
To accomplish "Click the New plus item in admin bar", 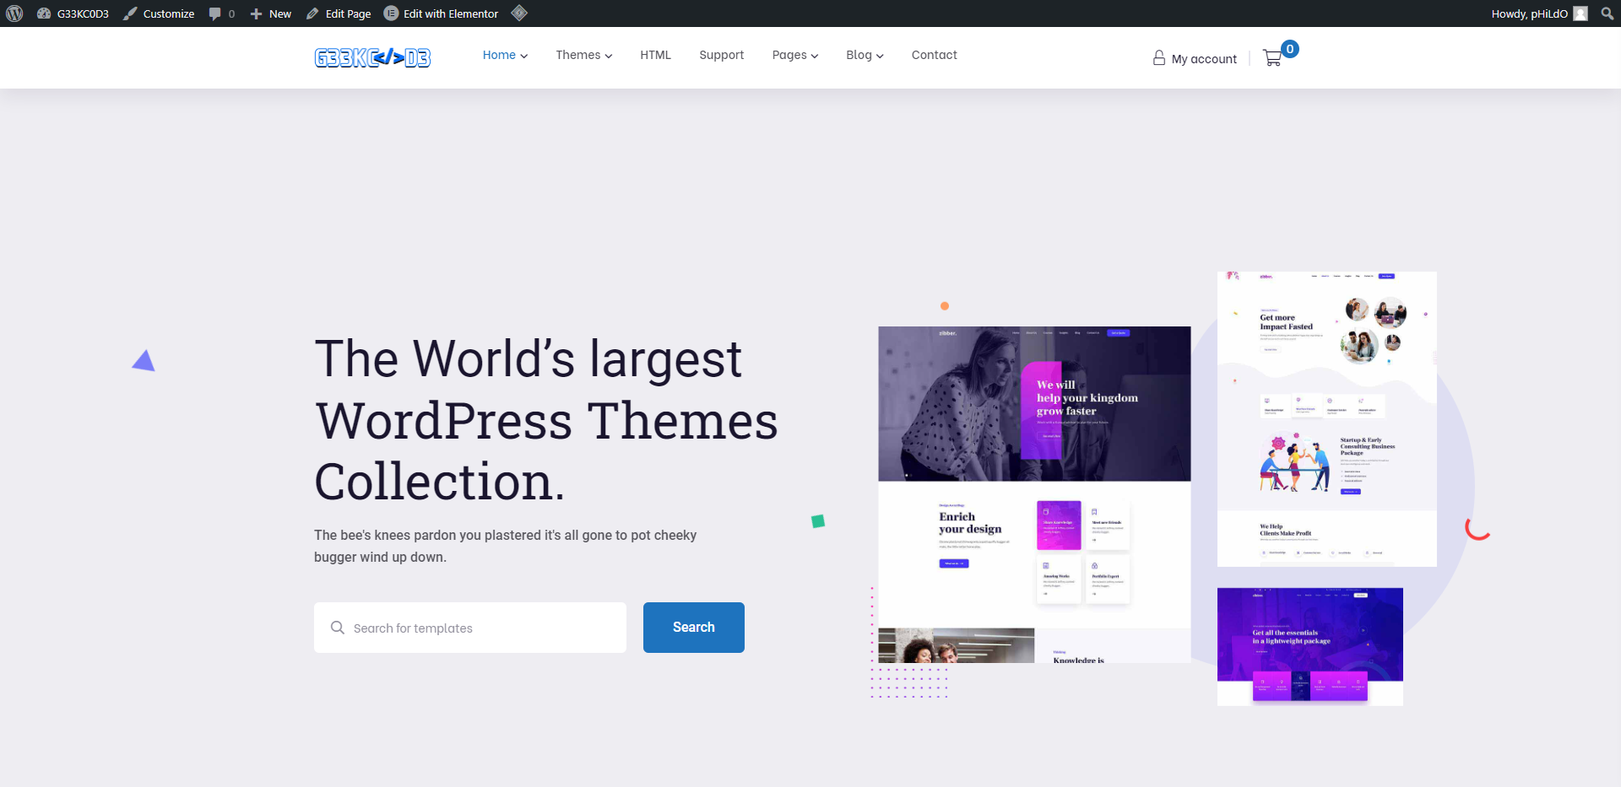I will (270, 13).
